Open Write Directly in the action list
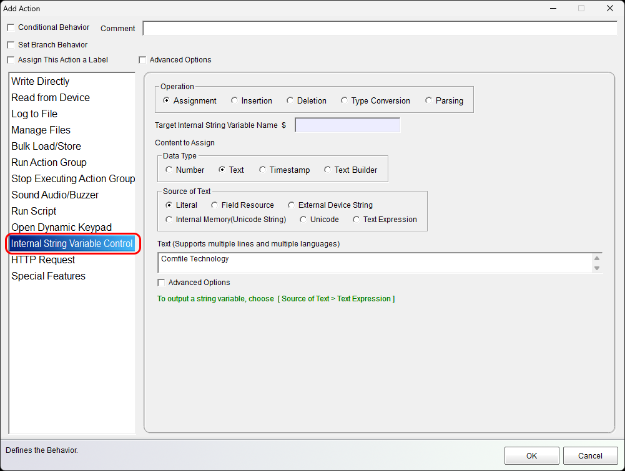625x471 pixels. 41,82
